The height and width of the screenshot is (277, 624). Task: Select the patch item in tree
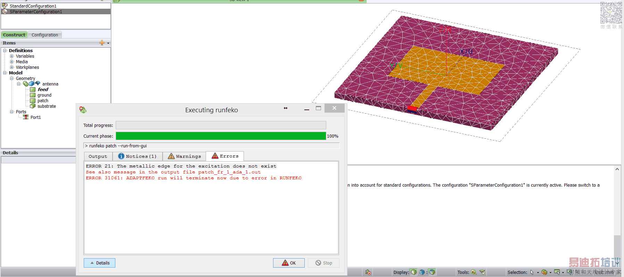click(43, 100)
